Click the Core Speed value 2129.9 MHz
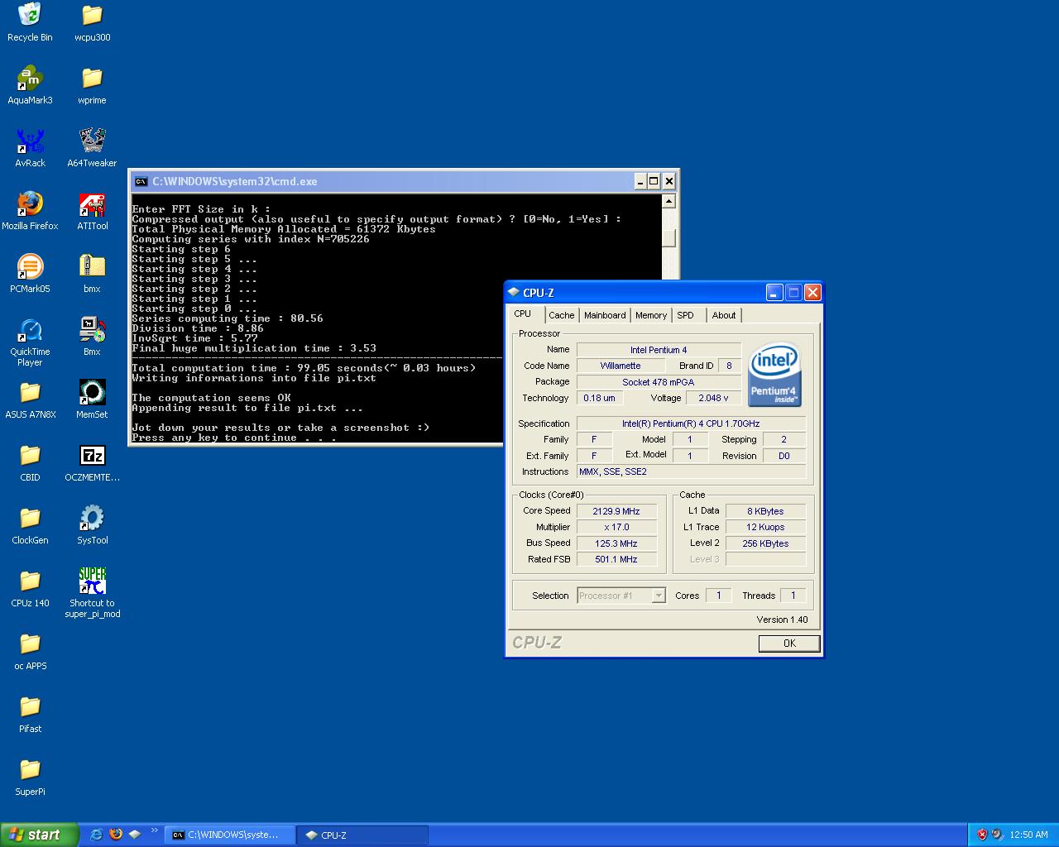Screen dimensions: 1059x847 [617, 511]
